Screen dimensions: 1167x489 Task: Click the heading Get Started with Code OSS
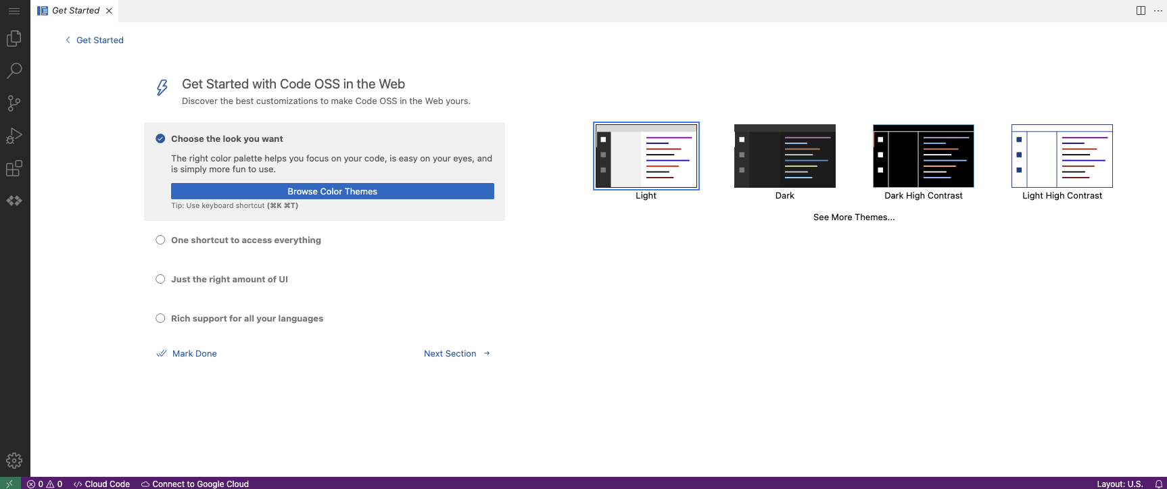pyautogui.click(x=293, y=84)
